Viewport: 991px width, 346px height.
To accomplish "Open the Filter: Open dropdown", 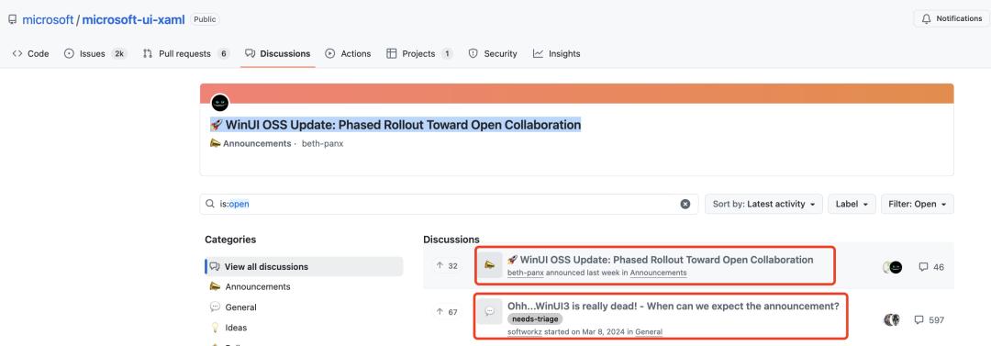I will [x=917, y=205].
